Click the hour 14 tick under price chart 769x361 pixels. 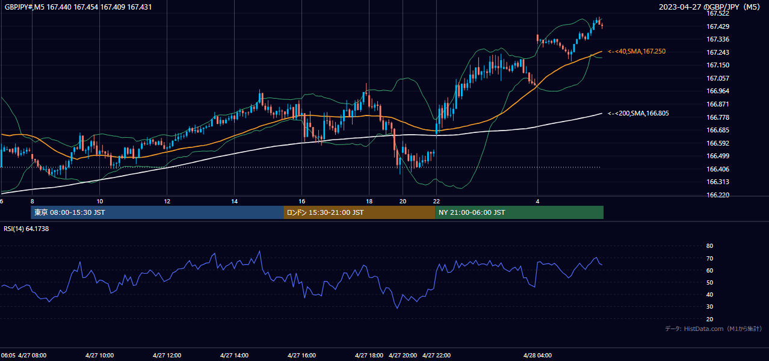point(235,201)
